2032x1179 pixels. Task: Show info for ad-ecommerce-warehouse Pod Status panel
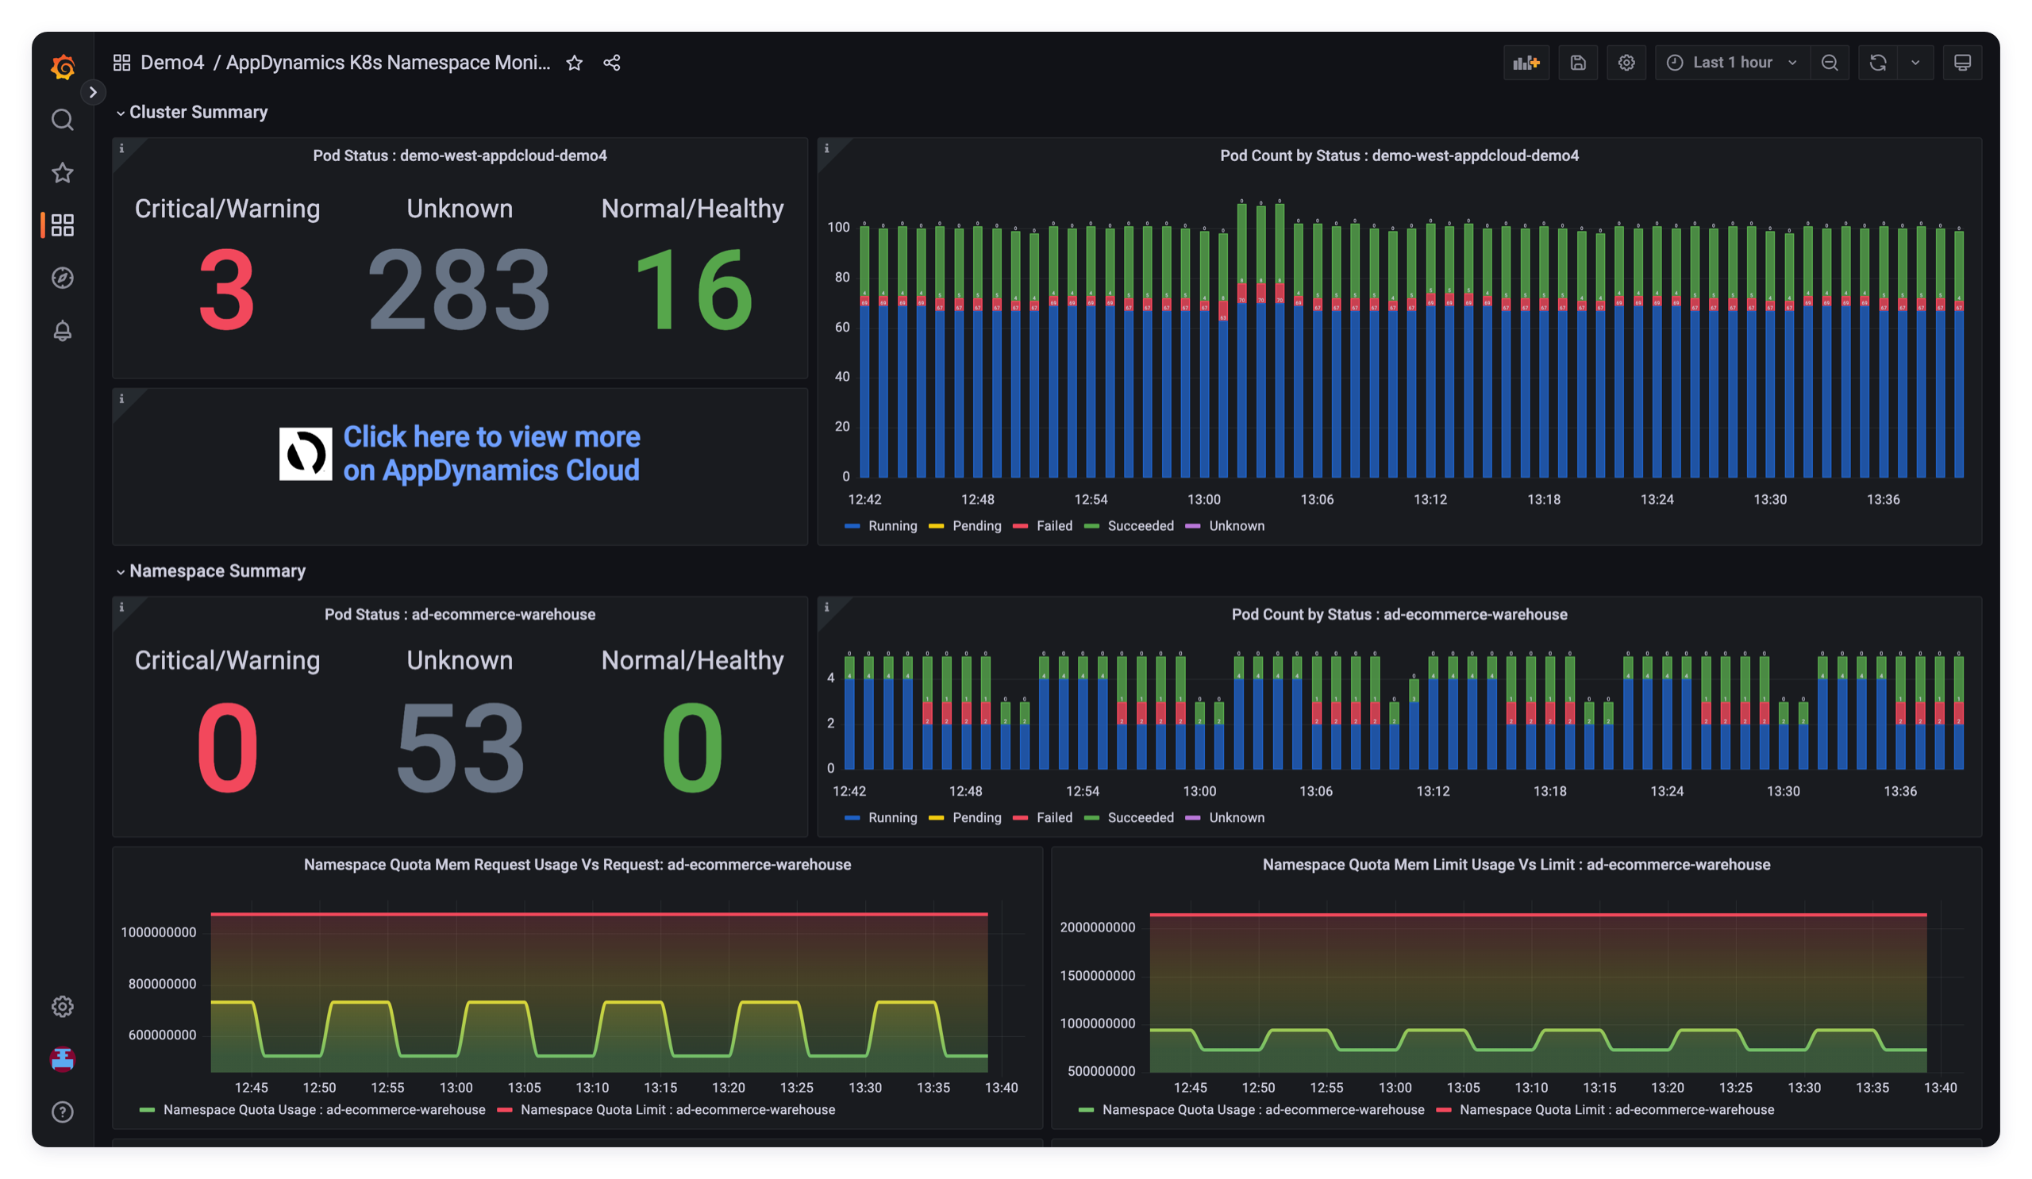coord(121,607)
